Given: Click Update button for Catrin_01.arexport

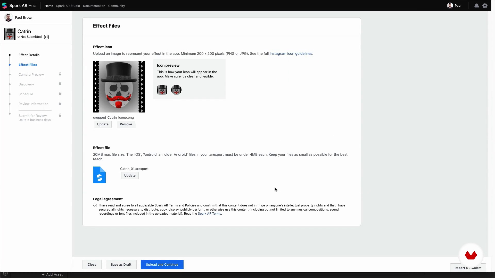Looking at the screenshot, I should (130, 176).
